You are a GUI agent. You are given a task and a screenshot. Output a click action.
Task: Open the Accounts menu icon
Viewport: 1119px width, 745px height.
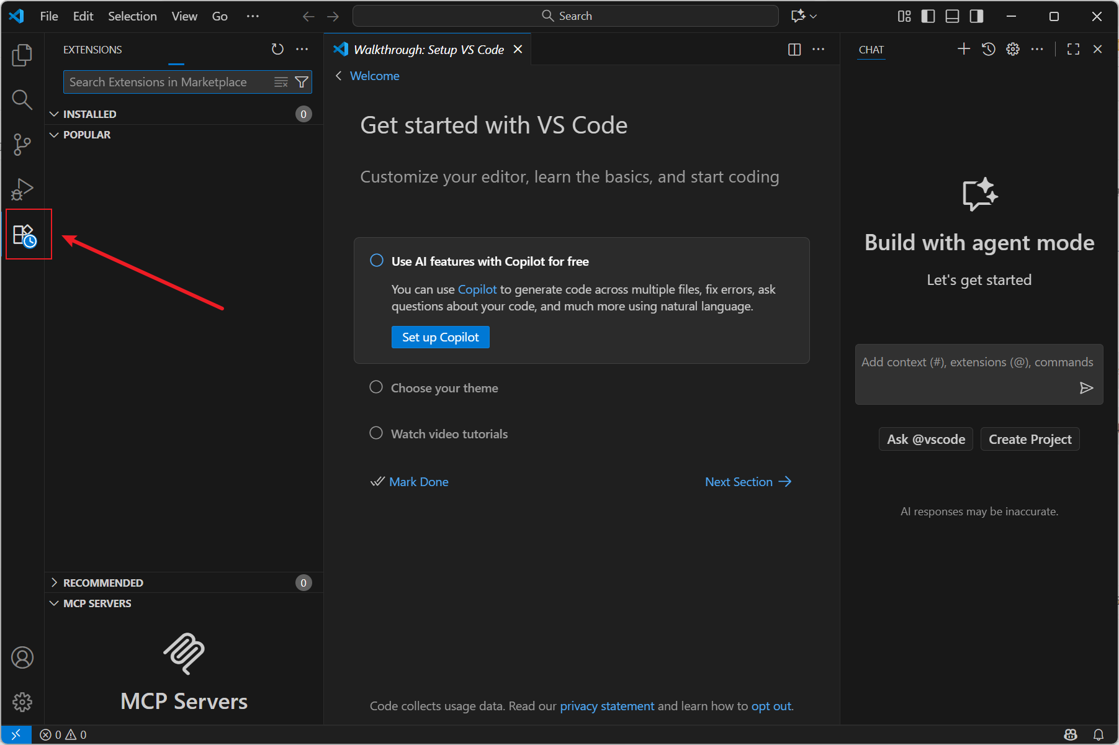click(x=22, y=657)
